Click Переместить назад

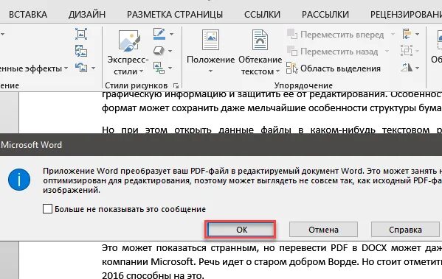(x=333, y=52)
